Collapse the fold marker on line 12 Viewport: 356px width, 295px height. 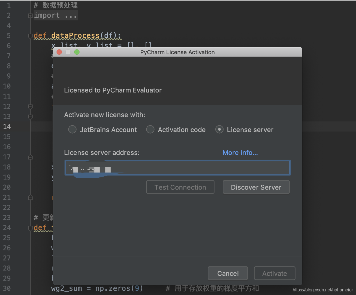pos(30,107)
